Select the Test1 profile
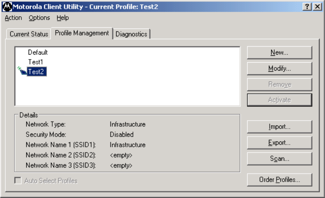The width and height of the screenshot is (325, 198). click(35, 62)
